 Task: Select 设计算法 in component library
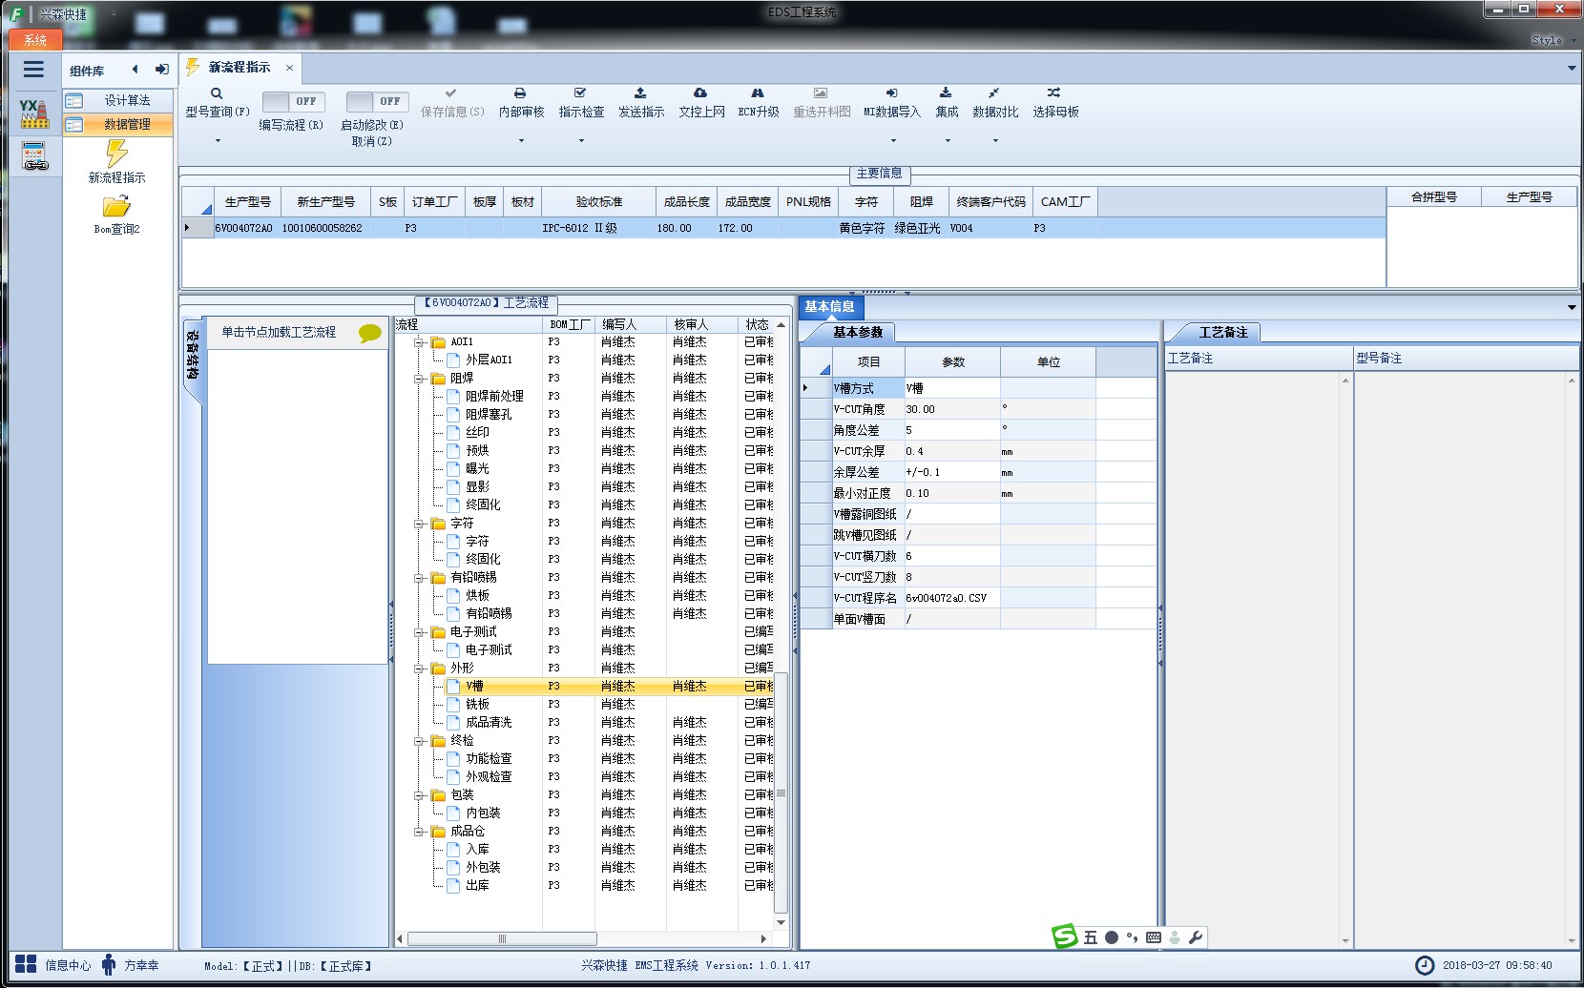118,100
